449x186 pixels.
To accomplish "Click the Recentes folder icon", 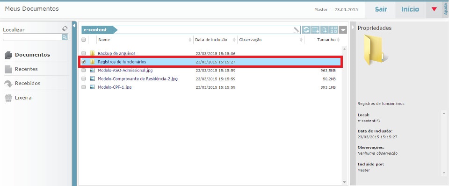I will pos(8,69).
